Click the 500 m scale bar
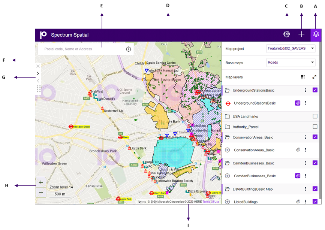325x230 pixels. pos(60,194)
